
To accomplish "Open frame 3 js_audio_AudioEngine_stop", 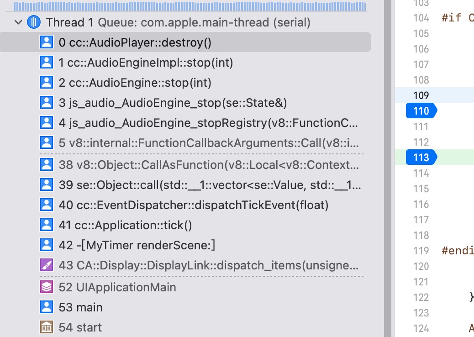I will pos(173,103).
